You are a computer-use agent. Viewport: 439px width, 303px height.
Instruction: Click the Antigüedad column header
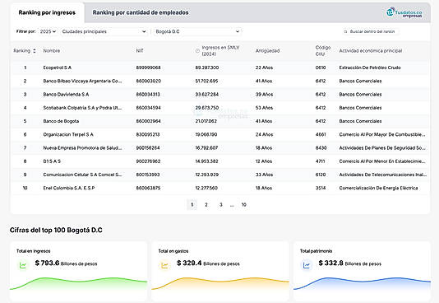(x=267, y=51)
